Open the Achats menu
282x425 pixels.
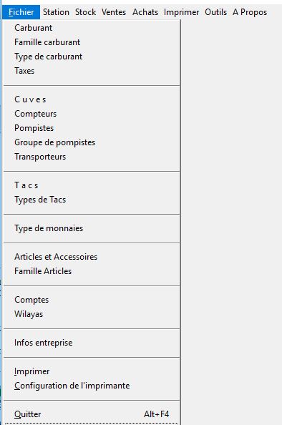(x=145, y=12)
